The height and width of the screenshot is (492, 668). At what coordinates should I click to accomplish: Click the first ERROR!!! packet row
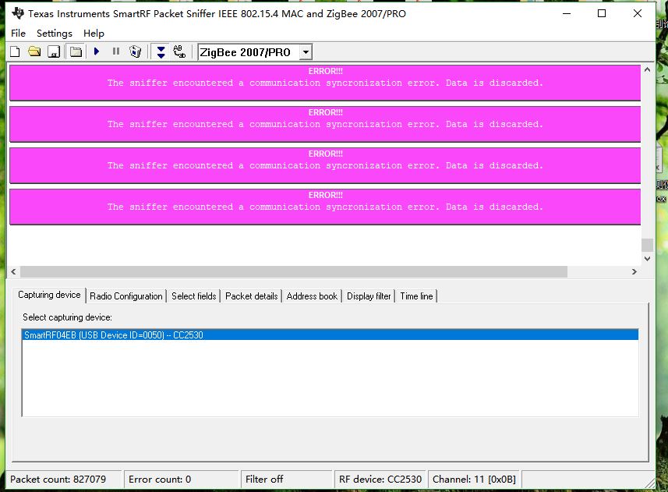pyautogui.click(x=325, y=83)
